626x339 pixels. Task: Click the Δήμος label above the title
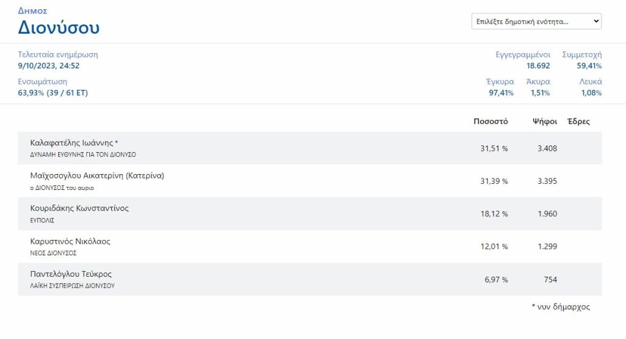pos(32,10)
